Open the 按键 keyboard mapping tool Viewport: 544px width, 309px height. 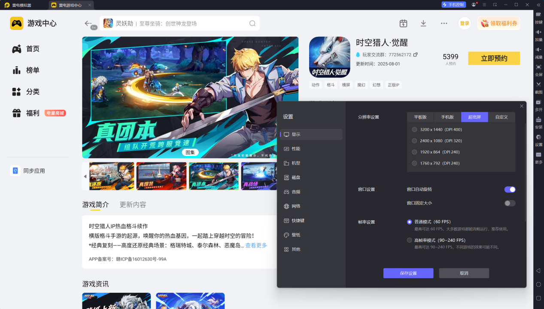click(538, 17)
